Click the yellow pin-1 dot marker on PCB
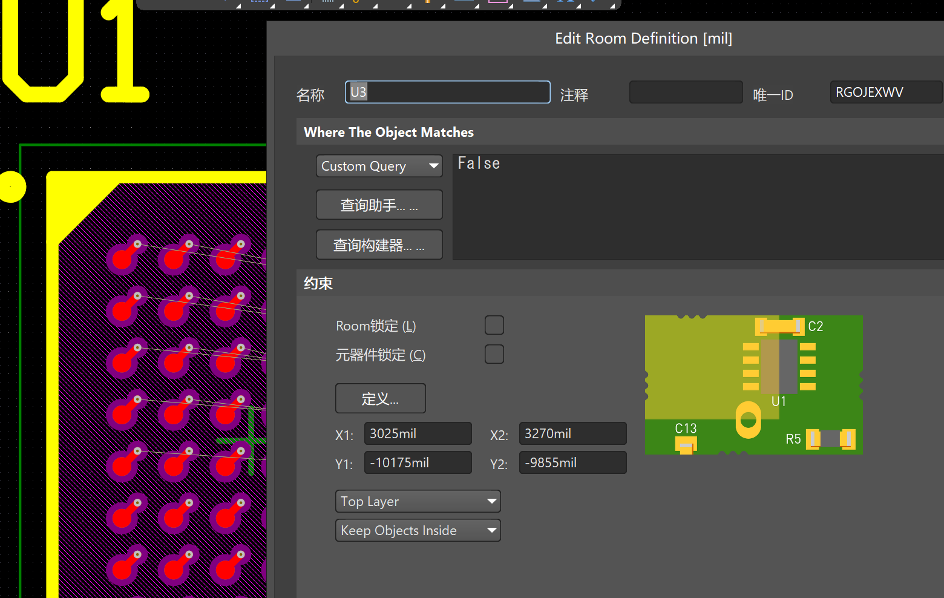Image resolution: width=944 pixels, height=598 pixels. pos(11,186)
